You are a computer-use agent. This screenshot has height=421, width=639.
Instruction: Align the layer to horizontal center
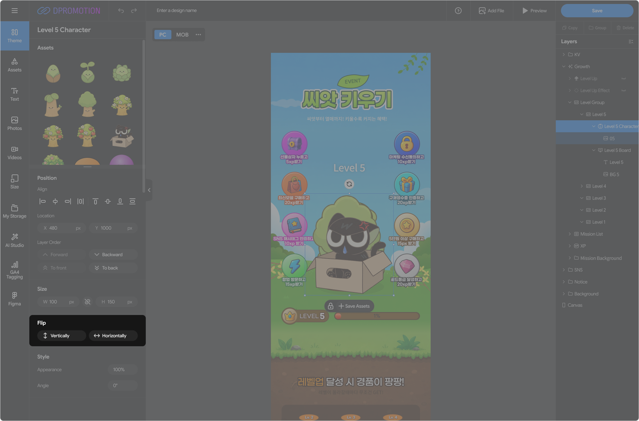point(55,201)
